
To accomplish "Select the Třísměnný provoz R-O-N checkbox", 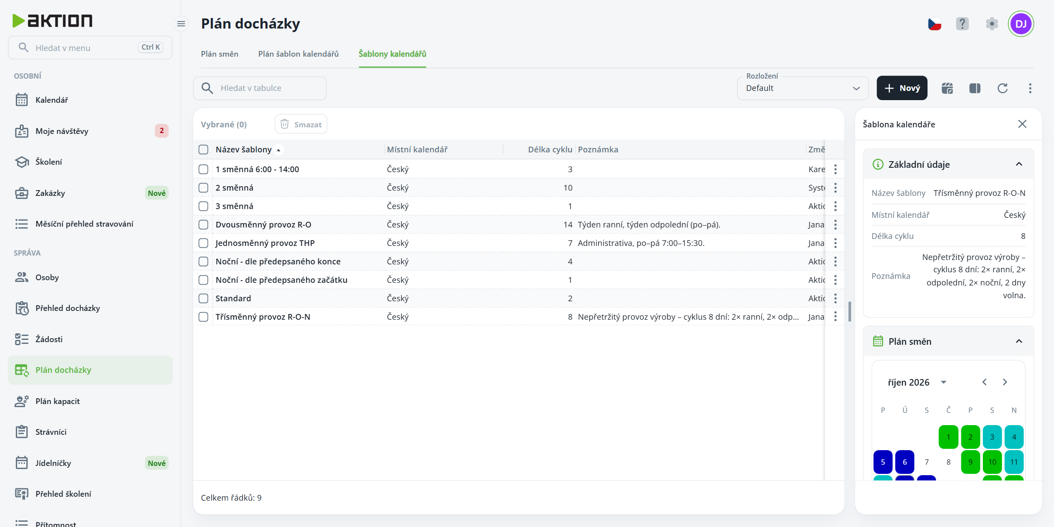I will click(x=203, y=317).
